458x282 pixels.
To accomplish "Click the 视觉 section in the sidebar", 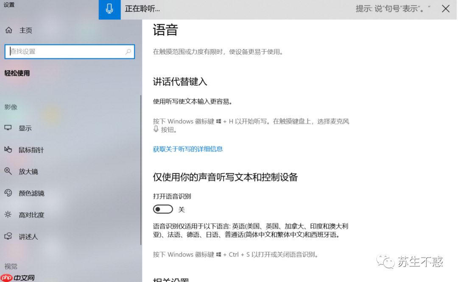I will click(x=11, y=266).
